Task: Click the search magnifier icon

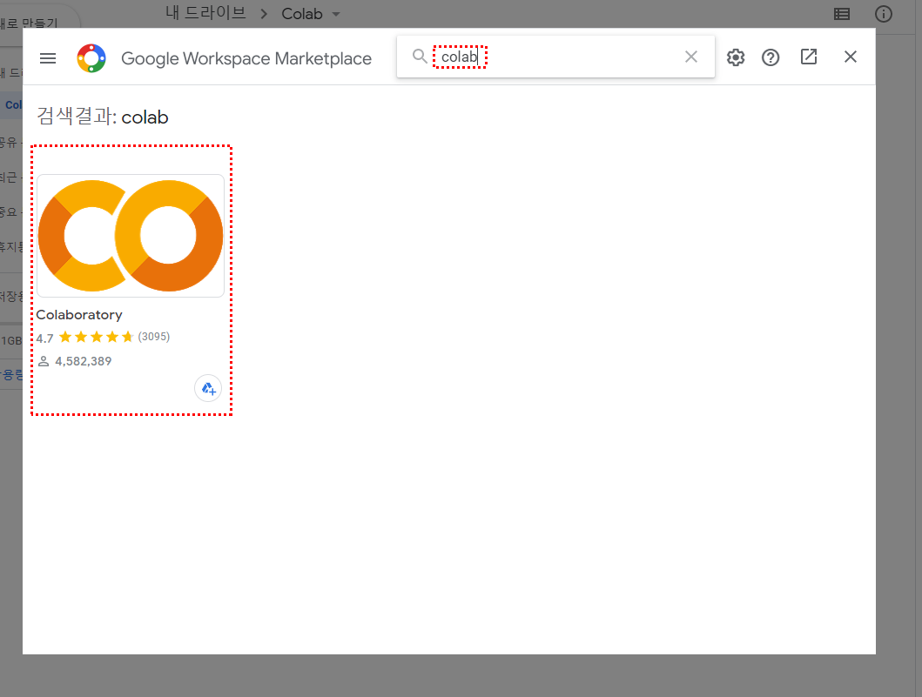Action: (420, 57)
